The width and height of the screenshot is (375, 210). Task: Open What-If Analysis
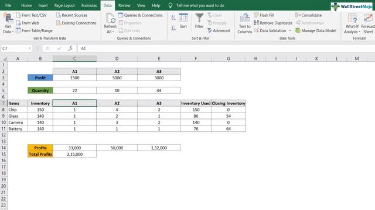pyautogui.click(x=352, y=23)
